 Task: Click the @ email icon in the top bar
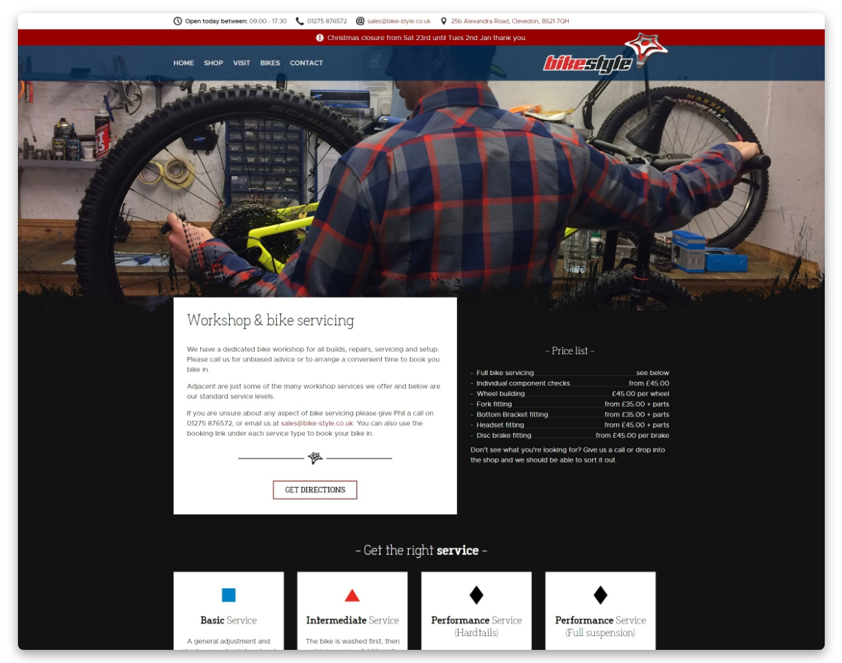(360, 21)
